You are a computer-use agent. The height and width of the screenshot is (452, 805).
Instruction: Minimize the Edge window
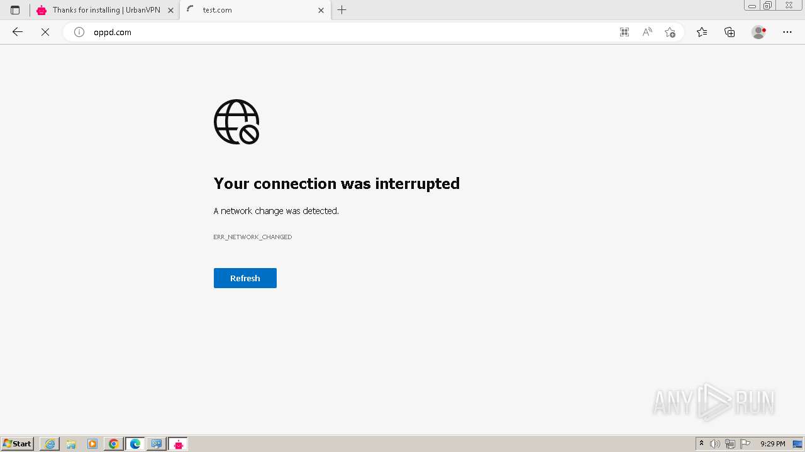[752, 6]
